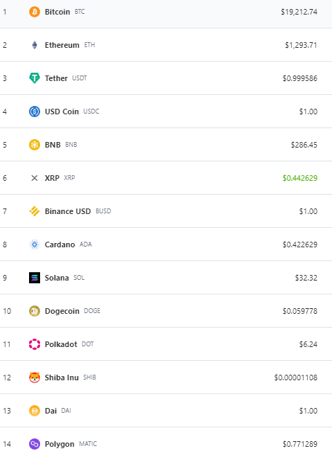The width and height of the screenshot is (332, 453).
Task: Click the green XRP price $0.442629
Action: 300,178
